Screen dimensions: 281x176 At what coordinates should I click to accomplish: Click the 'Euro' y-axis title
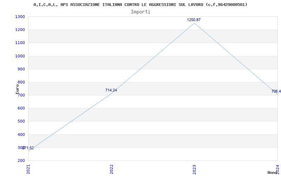[17, 89]
